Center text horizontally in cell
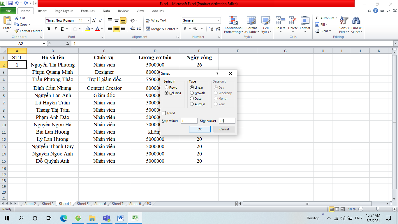 tap(117, 29)
